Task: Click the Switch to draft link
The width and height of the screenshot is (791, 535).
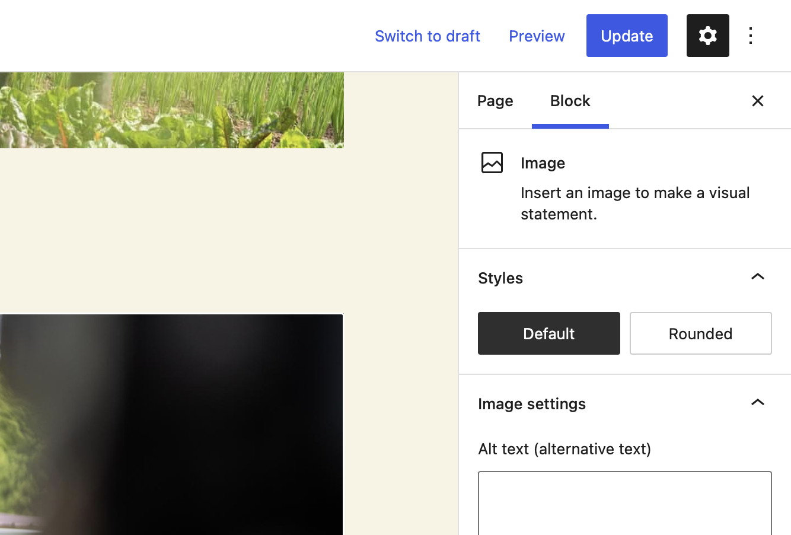Action: (x=428, y=36)
